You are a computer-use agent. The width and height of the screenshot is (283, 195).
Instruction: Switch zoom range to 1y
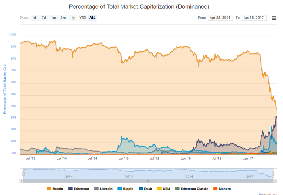click(73, 18)
